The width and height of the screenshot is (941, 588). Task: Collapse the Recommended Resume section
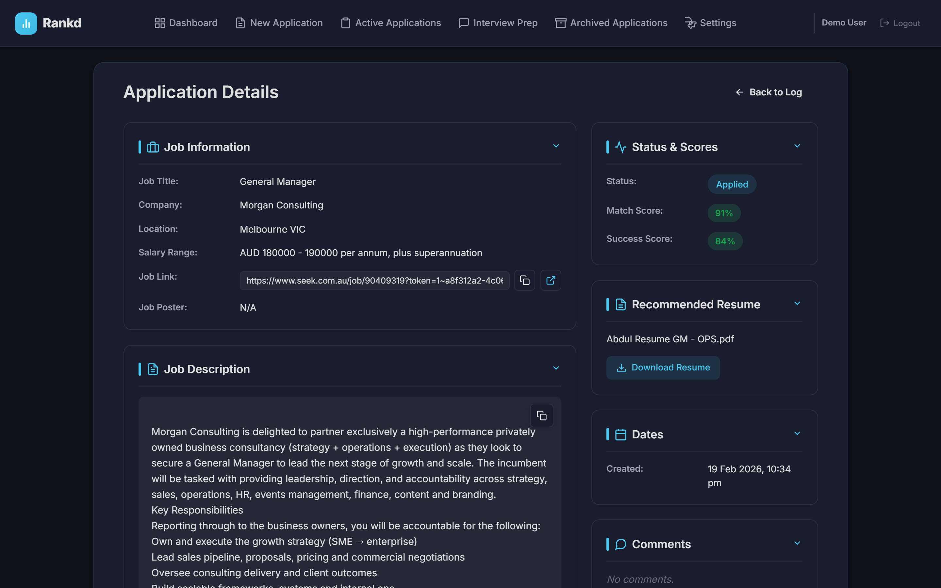coord(797,303)
